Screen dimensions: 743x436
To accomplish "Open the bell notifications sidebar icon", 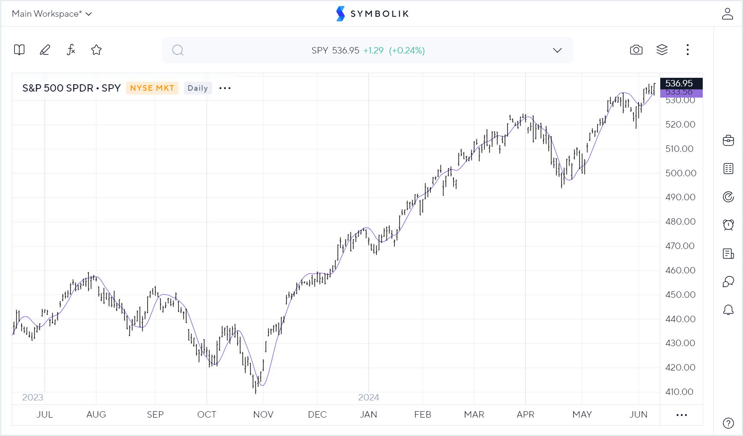I will 728,310.
